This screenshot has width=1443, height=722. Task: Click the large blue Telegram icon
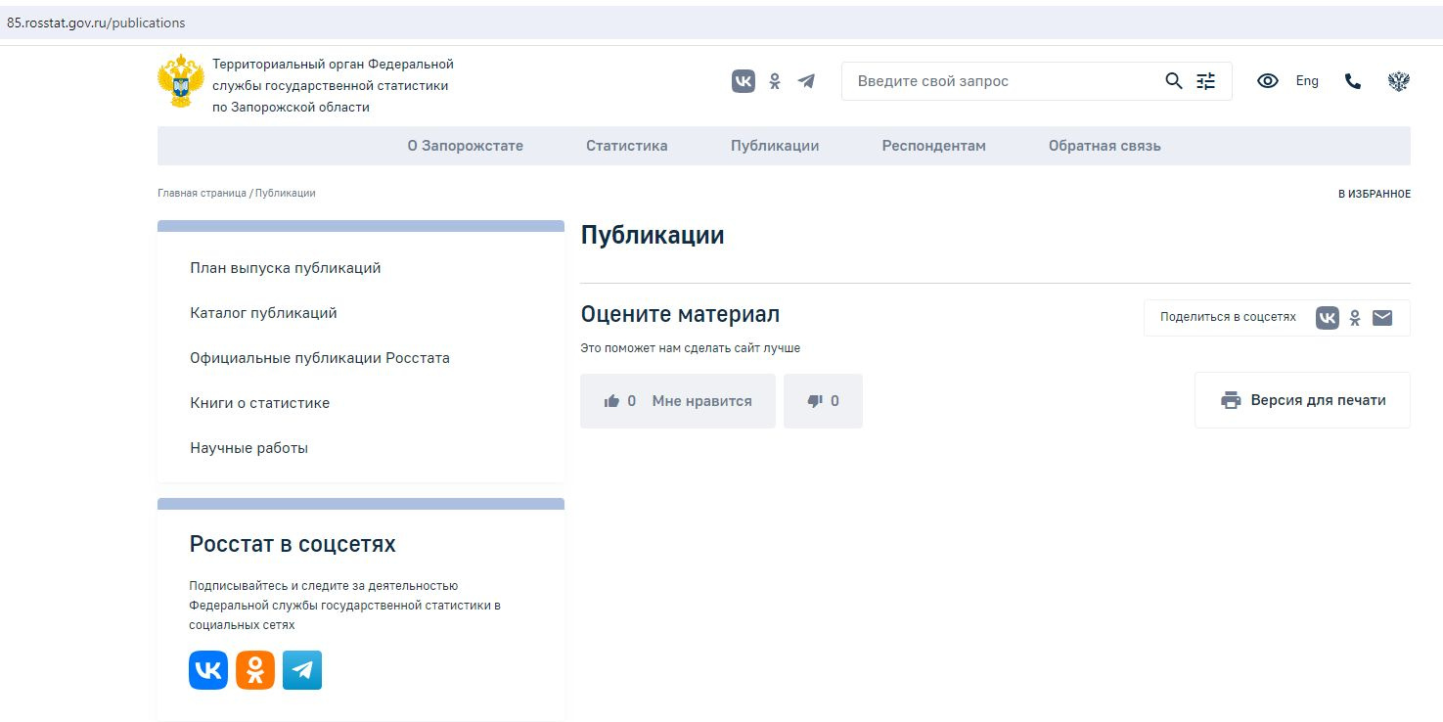[302, 670]
